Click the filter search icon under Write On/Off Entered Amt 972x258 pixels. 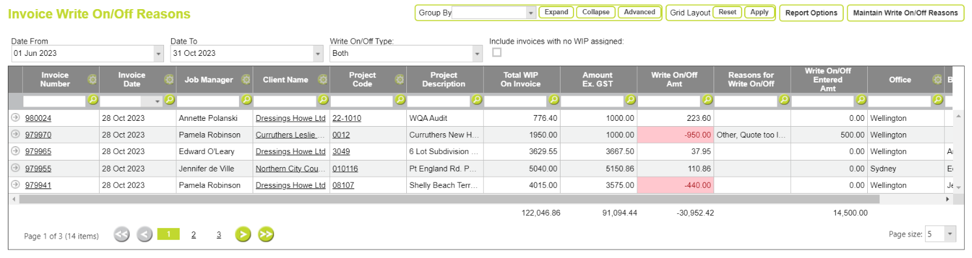pyautogui.click(x=861, y=100)
